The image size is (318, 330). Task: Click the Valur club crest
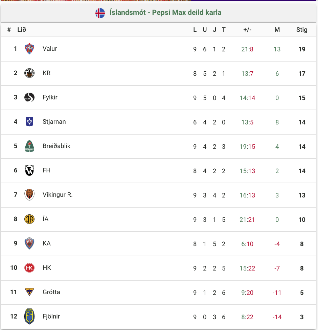tap(29, 49)
